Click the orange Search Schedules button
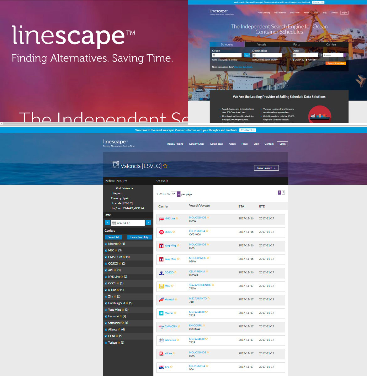Screen dimensions: 367x376 click(336, 63)
